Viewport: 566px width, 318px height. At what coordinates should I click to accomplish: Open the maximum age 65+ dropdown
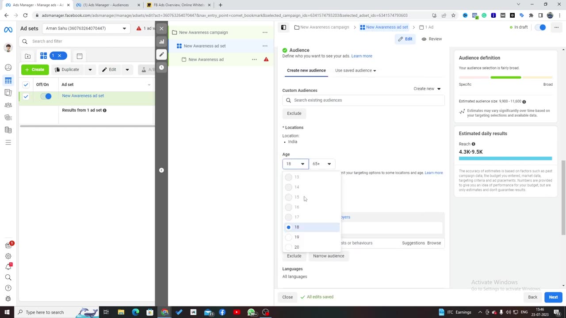point(322,164)
